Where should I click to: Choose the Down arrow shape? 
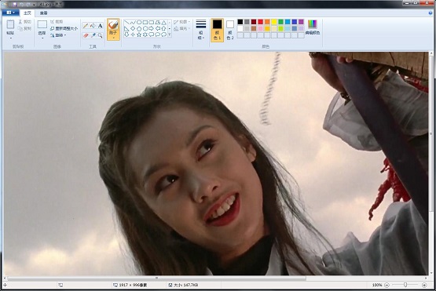pyautogui.click(x=126, y=35)
